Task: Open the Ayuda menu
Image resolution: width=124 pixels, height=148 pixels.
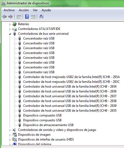Action: coord(46,10)
